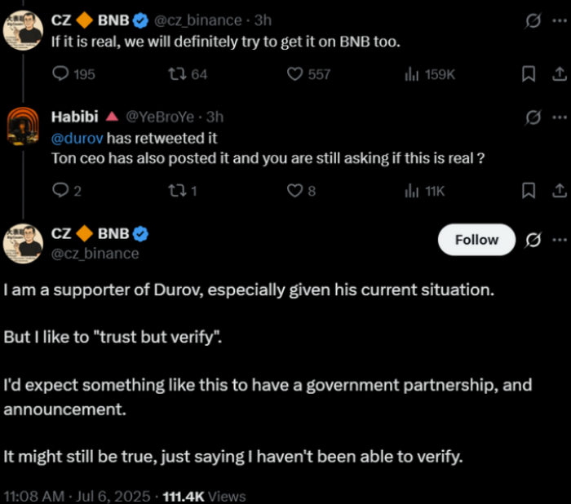Open more options beside Follow button
Image resolution: width=571 pixels, height=504 pixels.
point(559,240)
